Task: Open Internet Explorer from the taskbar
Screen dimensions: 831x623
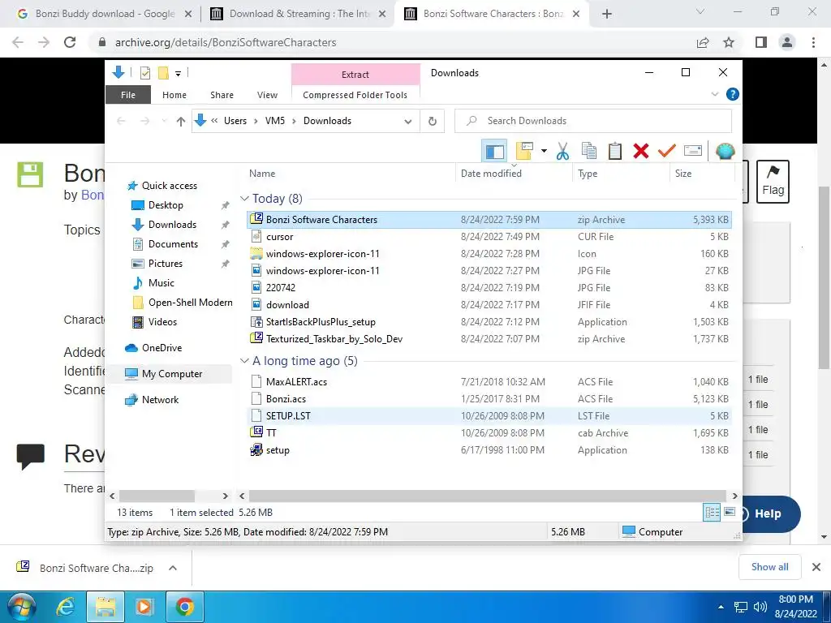Action: point(65,607)
